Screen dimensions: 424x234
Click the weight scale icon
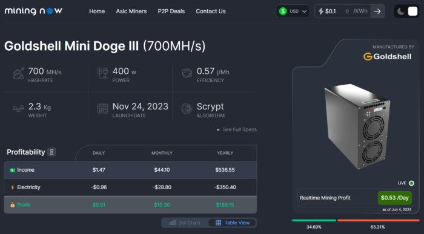(18, 108)
